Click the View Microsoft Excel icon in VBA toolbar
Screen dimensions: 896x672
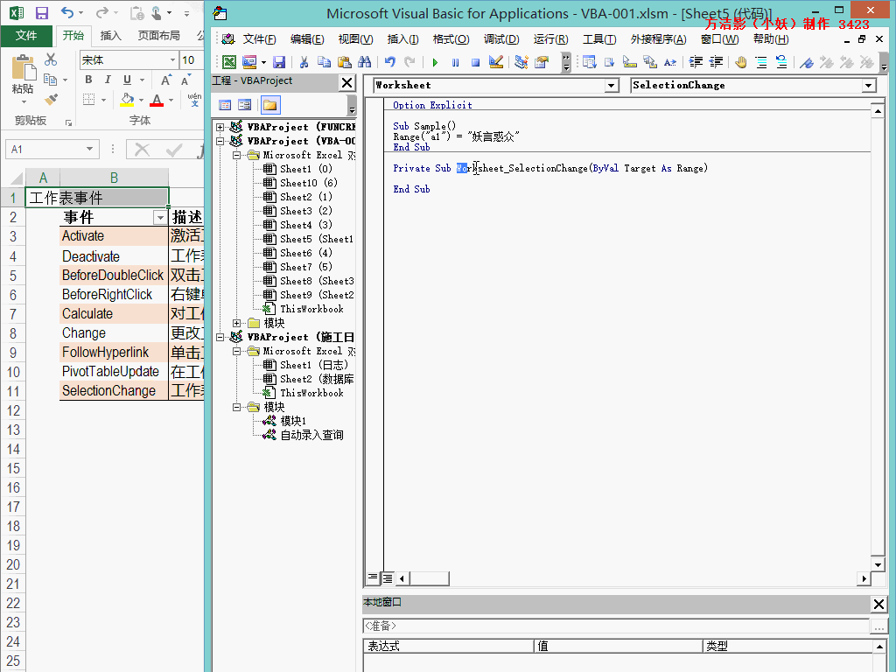coord(229,62)
